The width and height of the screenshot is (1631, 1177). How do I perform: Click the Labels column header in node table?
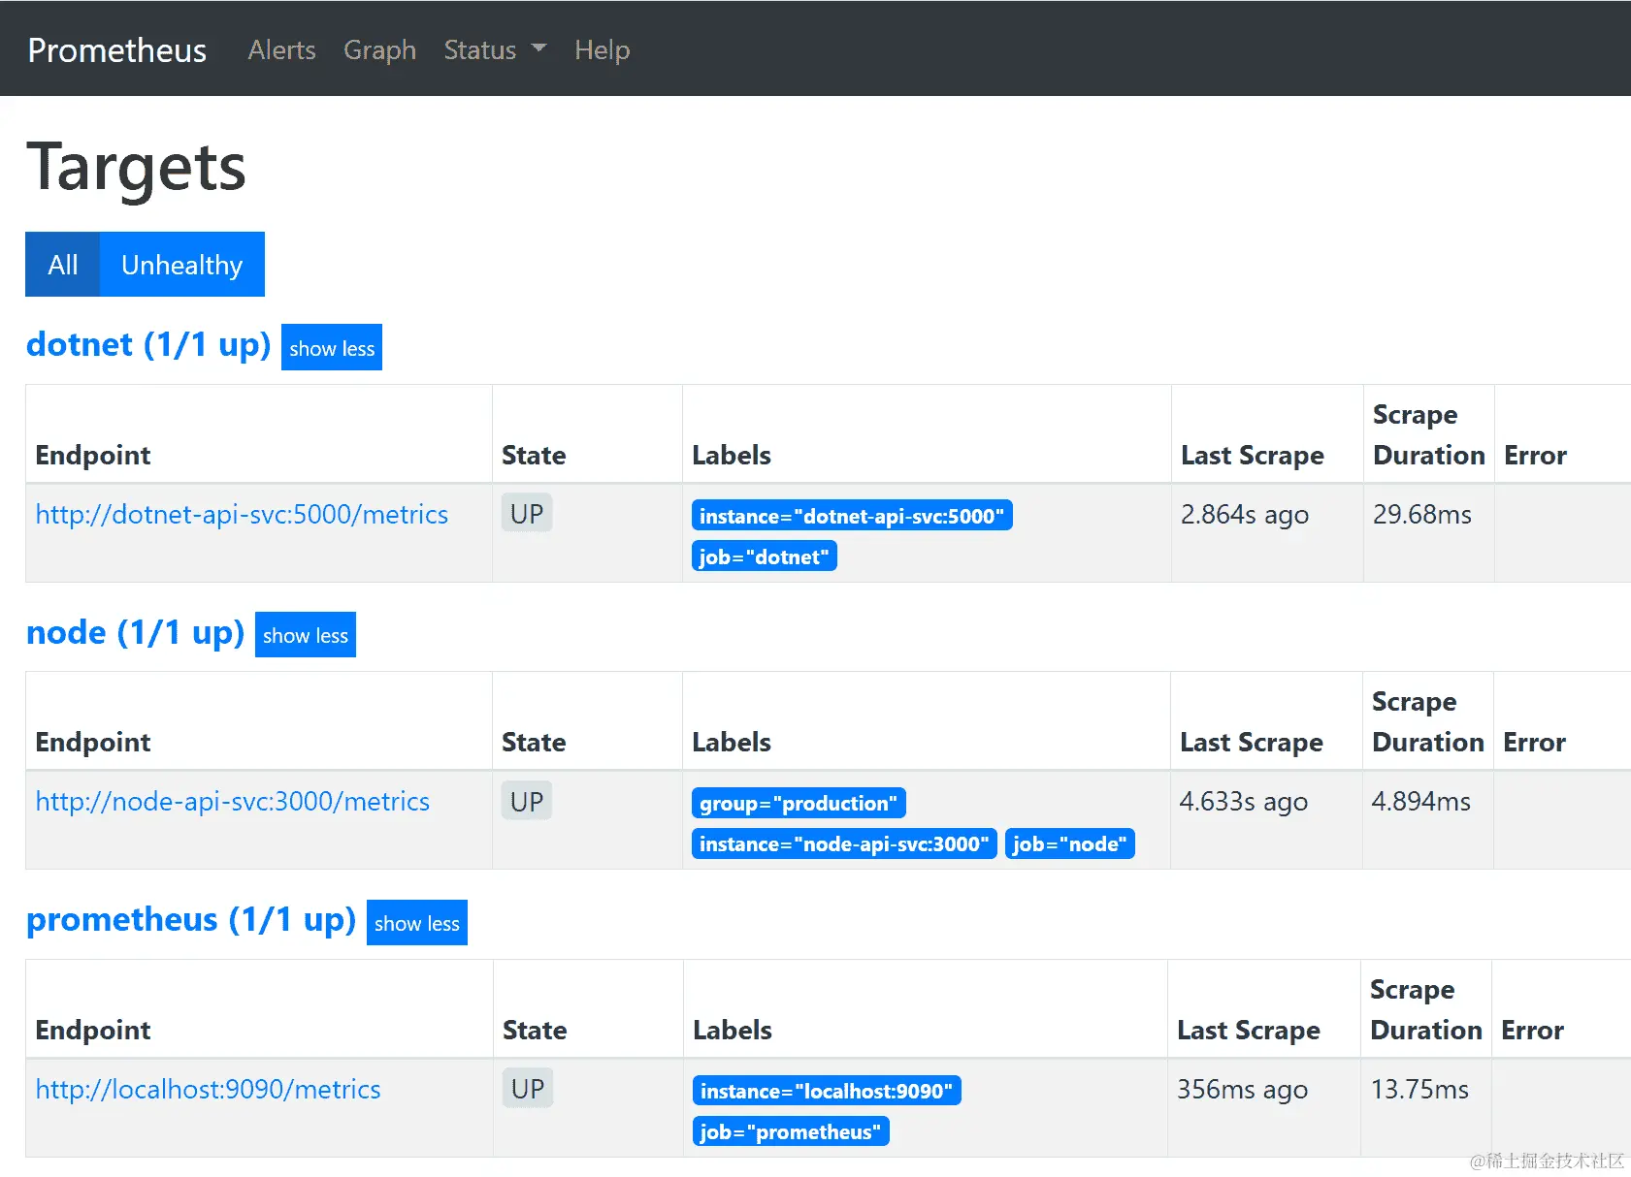[732, 743]
